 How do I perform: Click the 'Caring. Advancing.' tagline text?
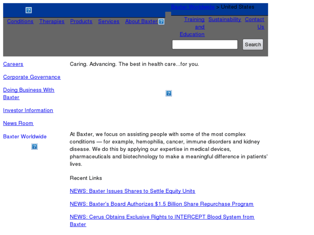[134, 64]
